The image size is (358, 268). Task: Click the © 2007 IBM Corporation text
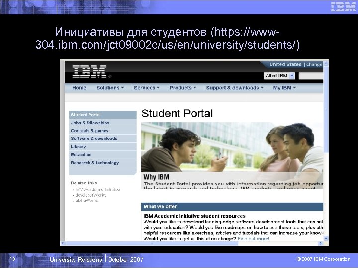point(323,259)
